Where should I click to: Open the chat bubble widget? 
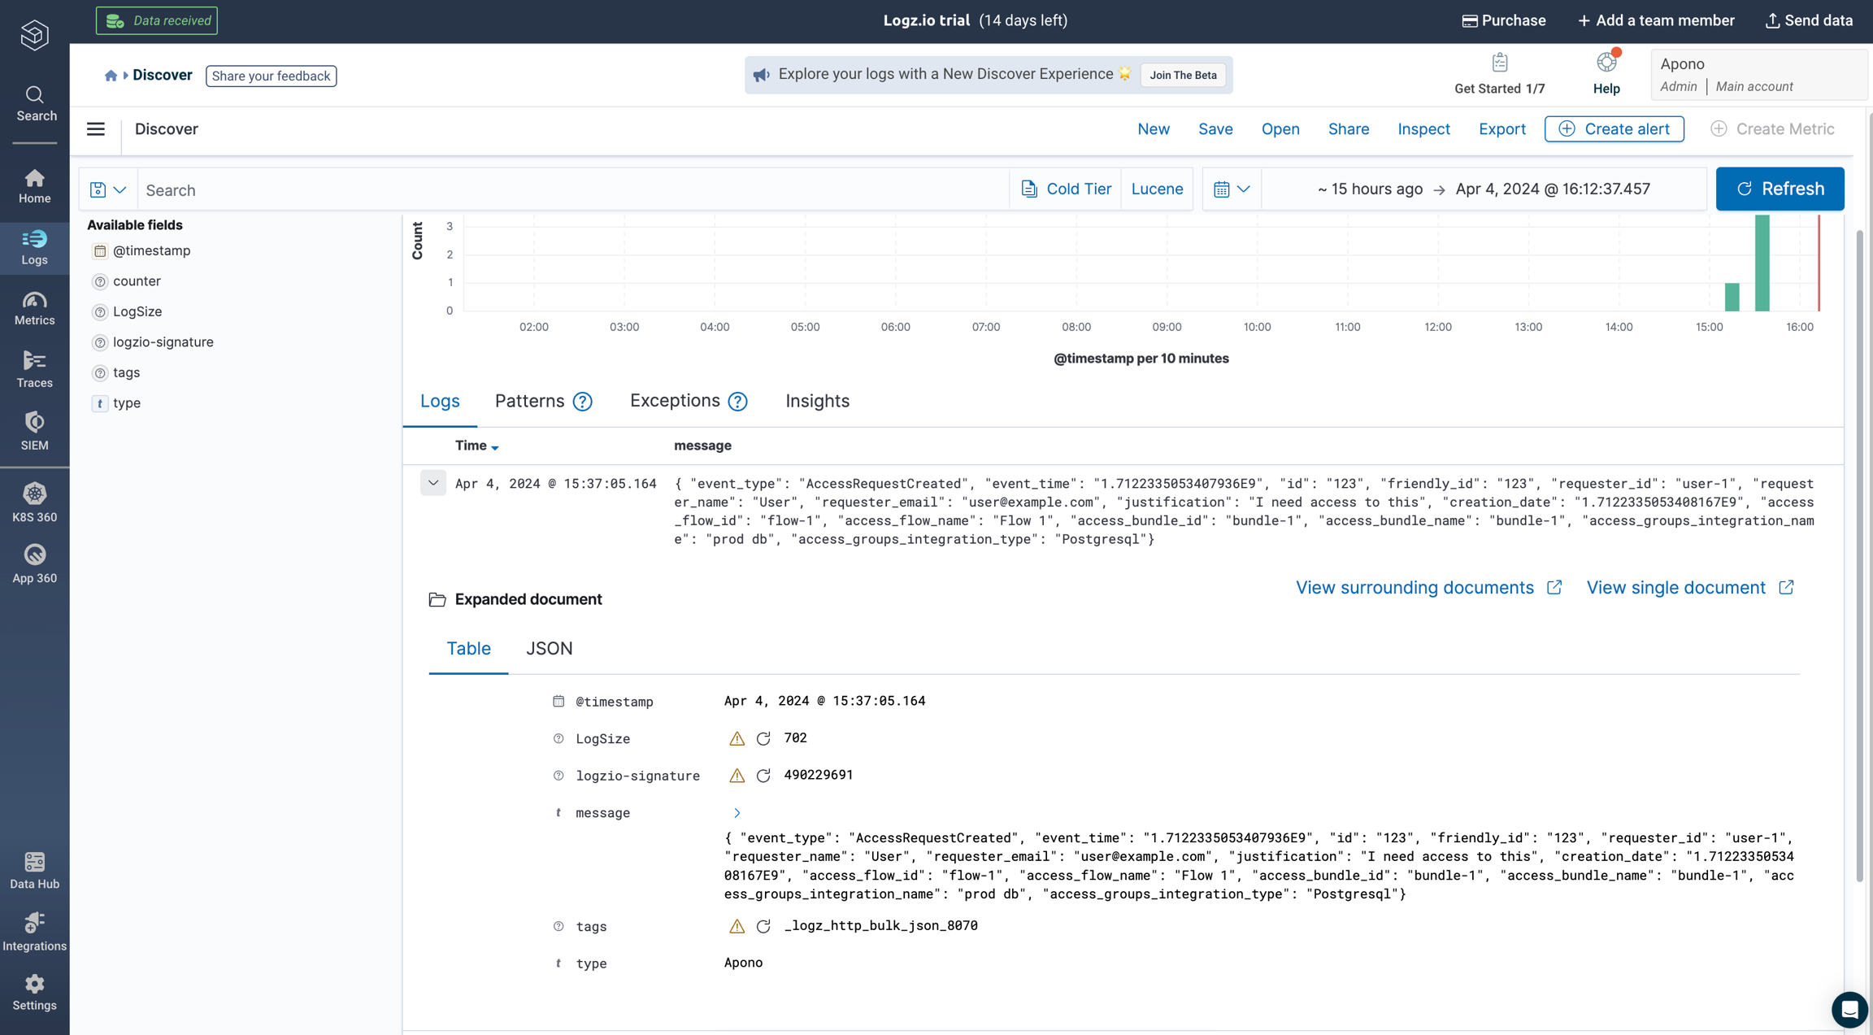click(x=1849, y=1010)
